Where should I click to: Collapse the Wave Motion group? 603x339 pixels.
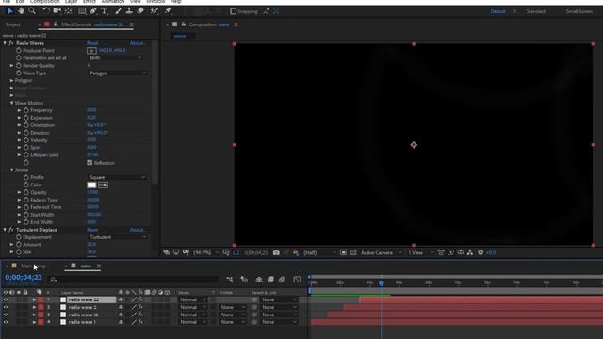coord(11,103)
